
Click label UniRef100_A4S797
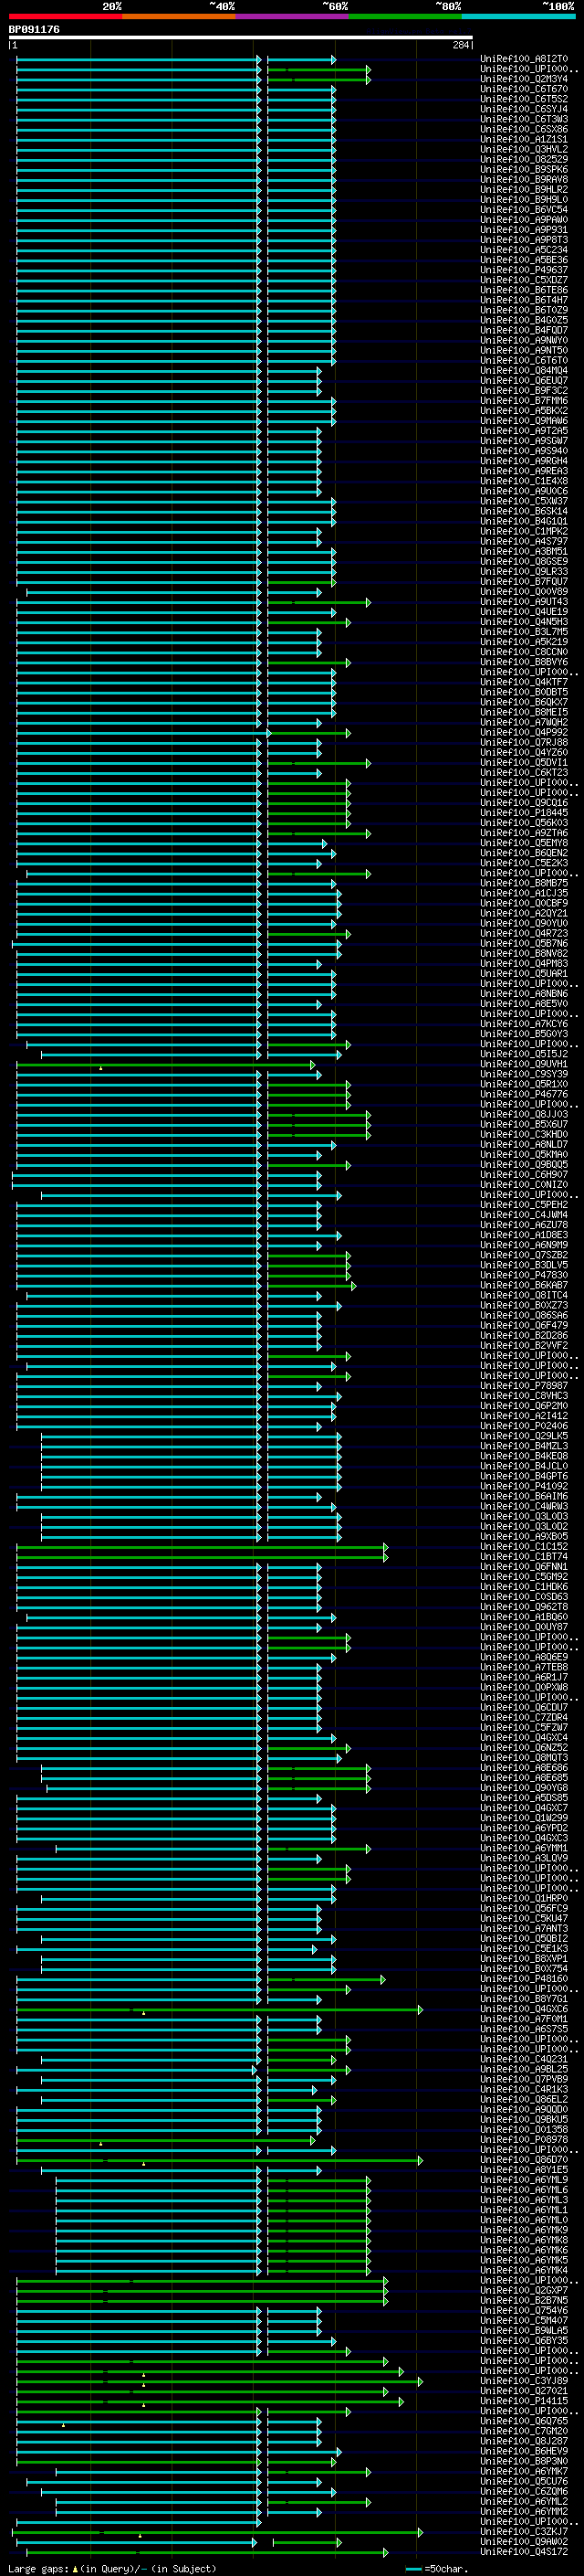coord(524,542)
